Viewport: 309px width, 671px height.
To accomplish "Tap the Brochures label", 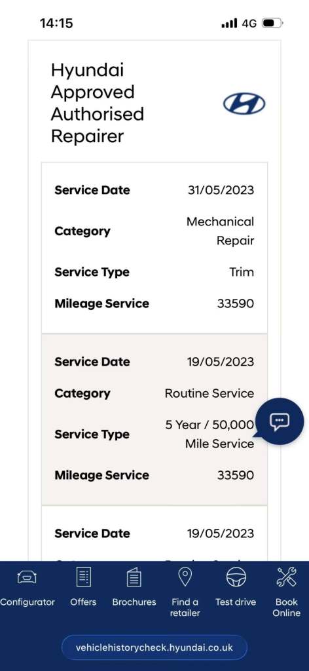I will click(x=134, y=602).
